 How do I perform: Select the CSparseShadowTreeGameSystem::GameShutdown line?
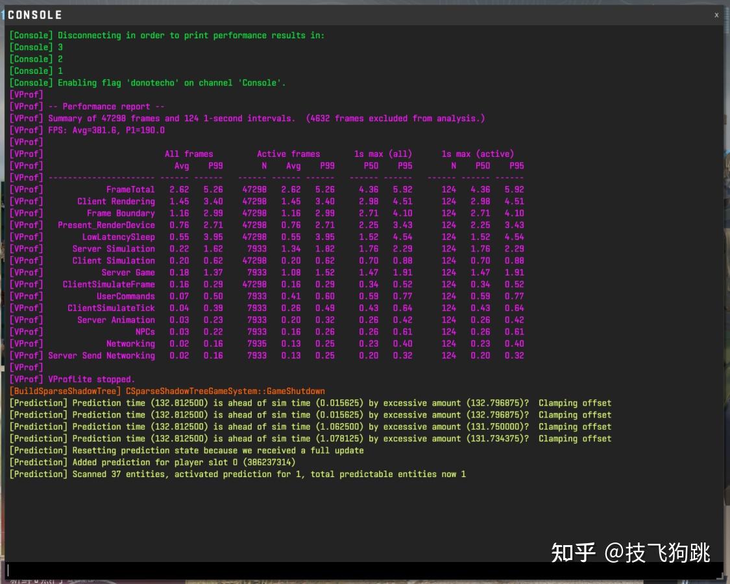coord(167,391)
